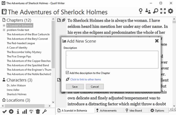Screen dimensions: 176x115
Task: Select 'The Adventure of the Beryl Coronet' chapter
Action: point(27,39)
